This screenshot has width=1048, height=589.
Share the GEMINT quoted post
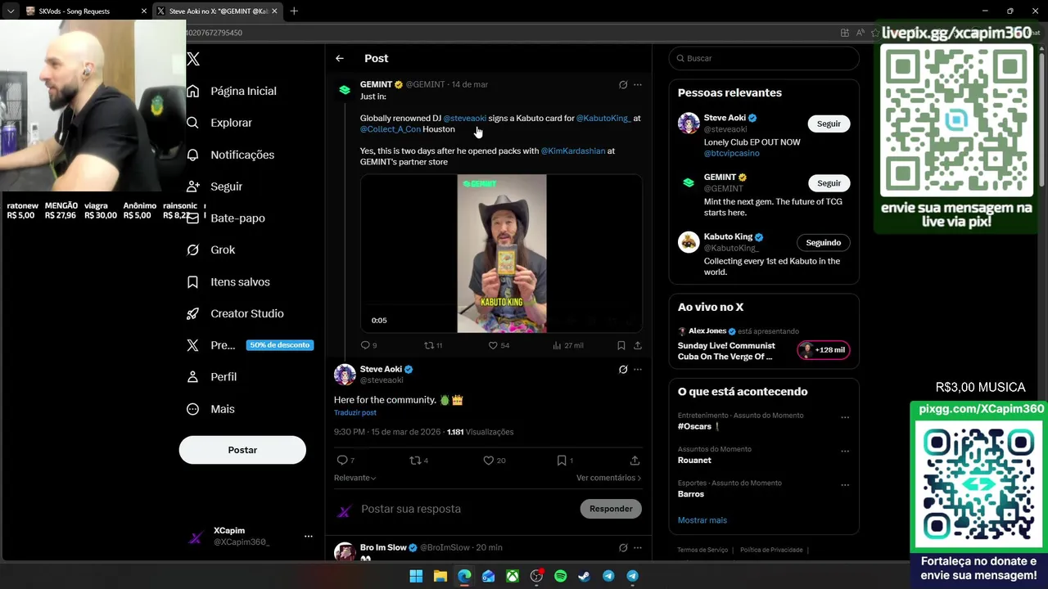tap(638, 345)
